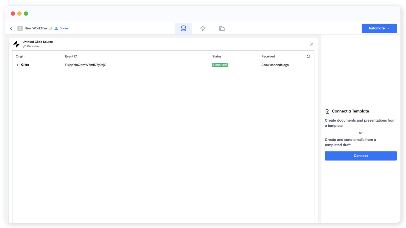Viewport: 406px width, 228px height.
Task: Open the folder tab icon
Action: (222, 28)
